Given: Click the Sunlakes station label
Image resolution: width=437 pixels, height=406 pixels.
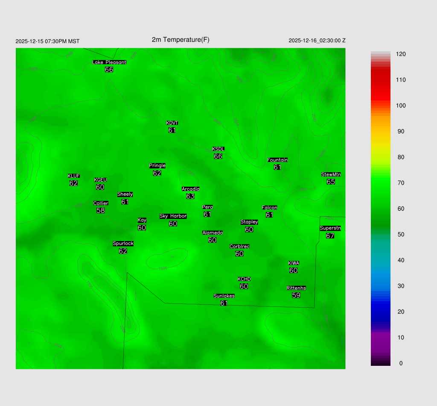Looking at the screenshot, I should [224, 296].
